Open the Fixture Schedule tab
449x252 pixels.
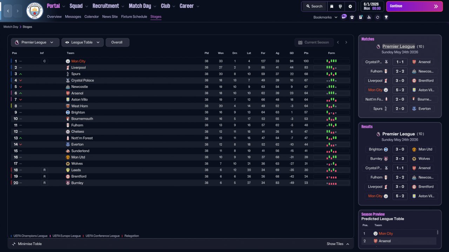[x=134, y=17]
